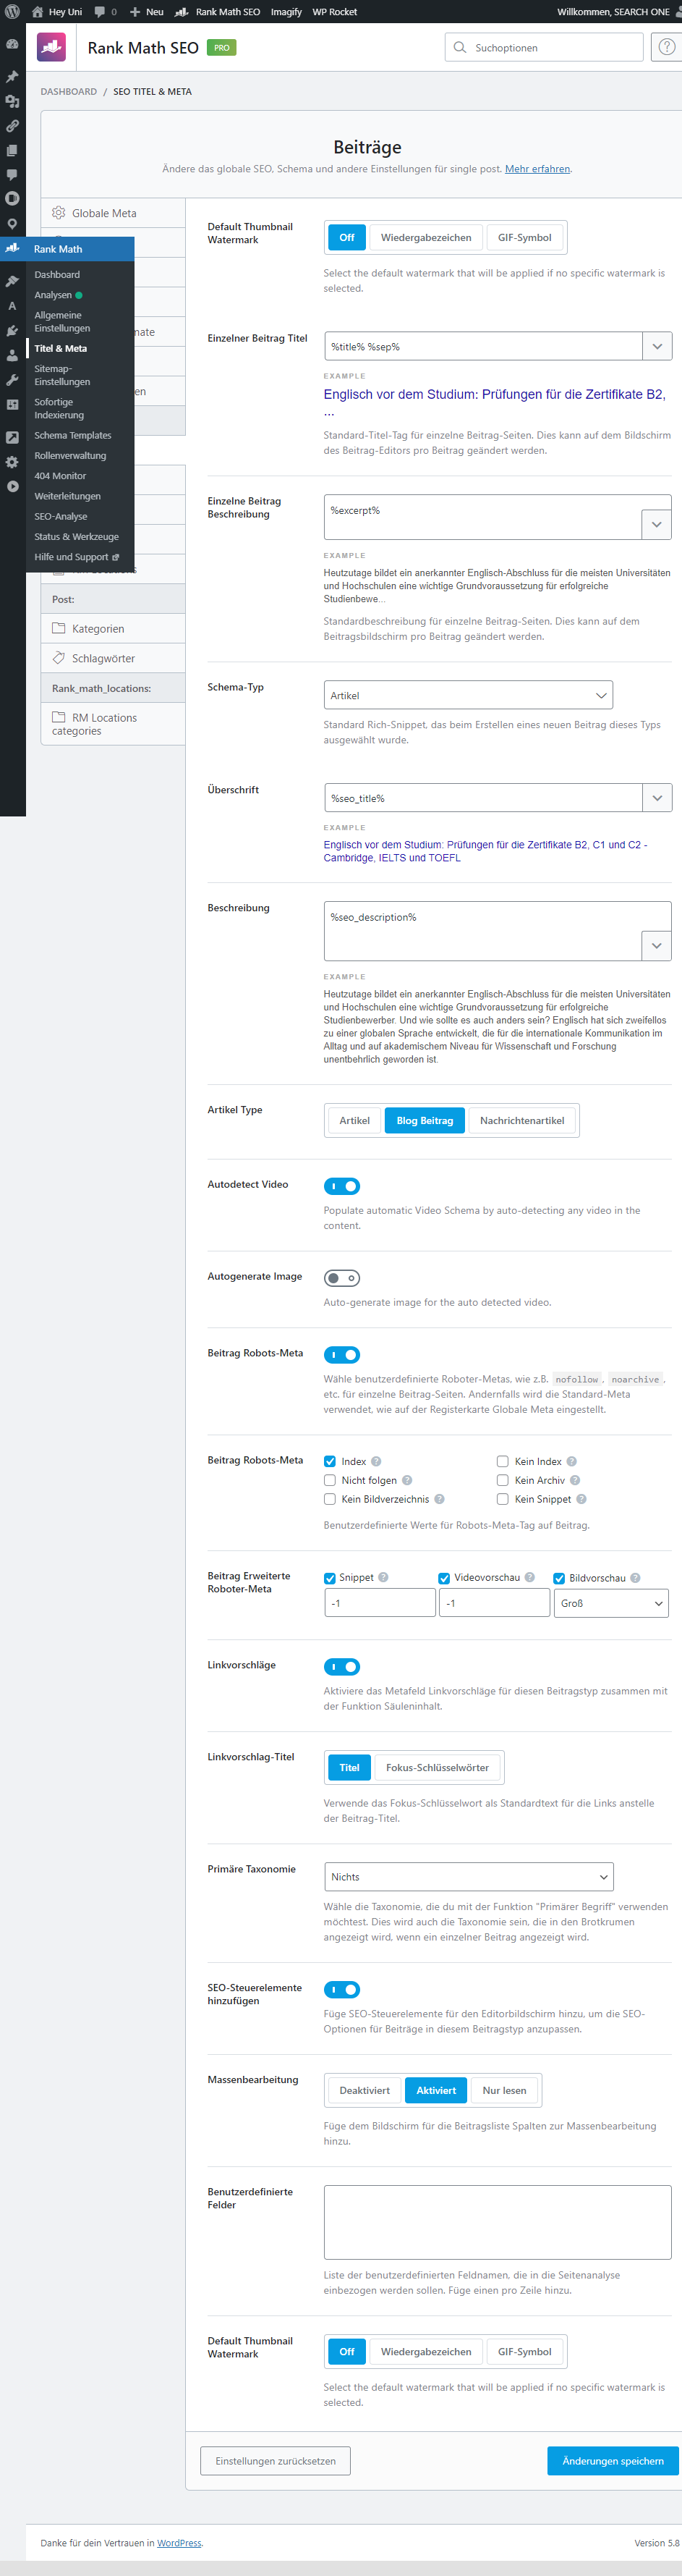
Task: Follow the Mehr erfahren link
Action: click(x=537, y=169)
